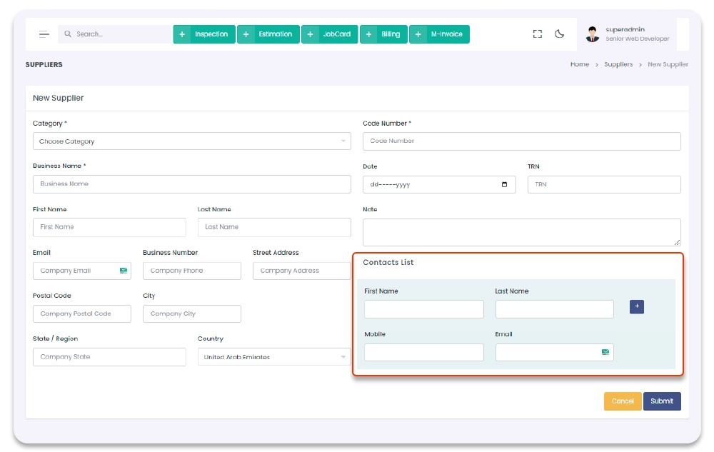Create new Estimation from top bar
The height and width of the screenshot is (452, 714).
pyautogui.click(x=268, y=34)
